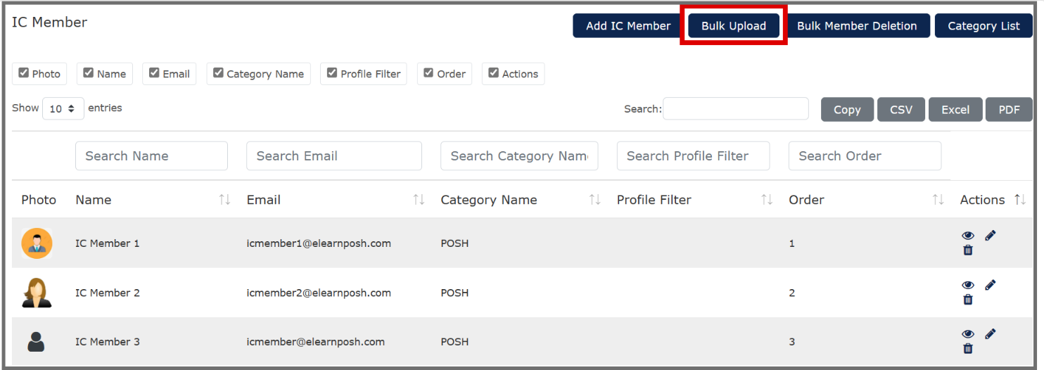
Task: Toggle the Category Name column checkbox
Action: point(218,73)
